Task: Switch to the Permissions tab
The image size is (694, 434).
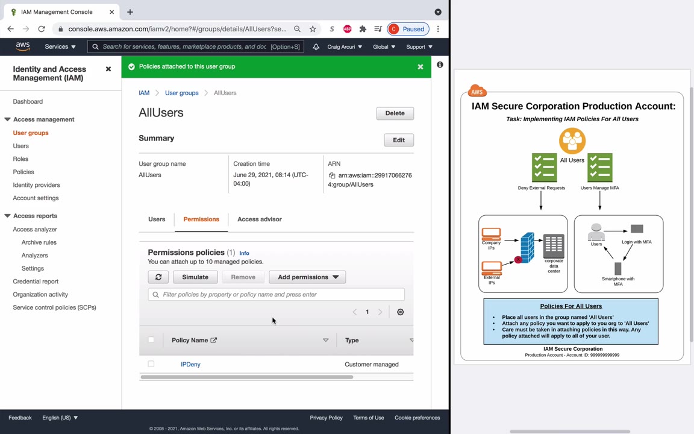Action: click(x=201, y=219)
